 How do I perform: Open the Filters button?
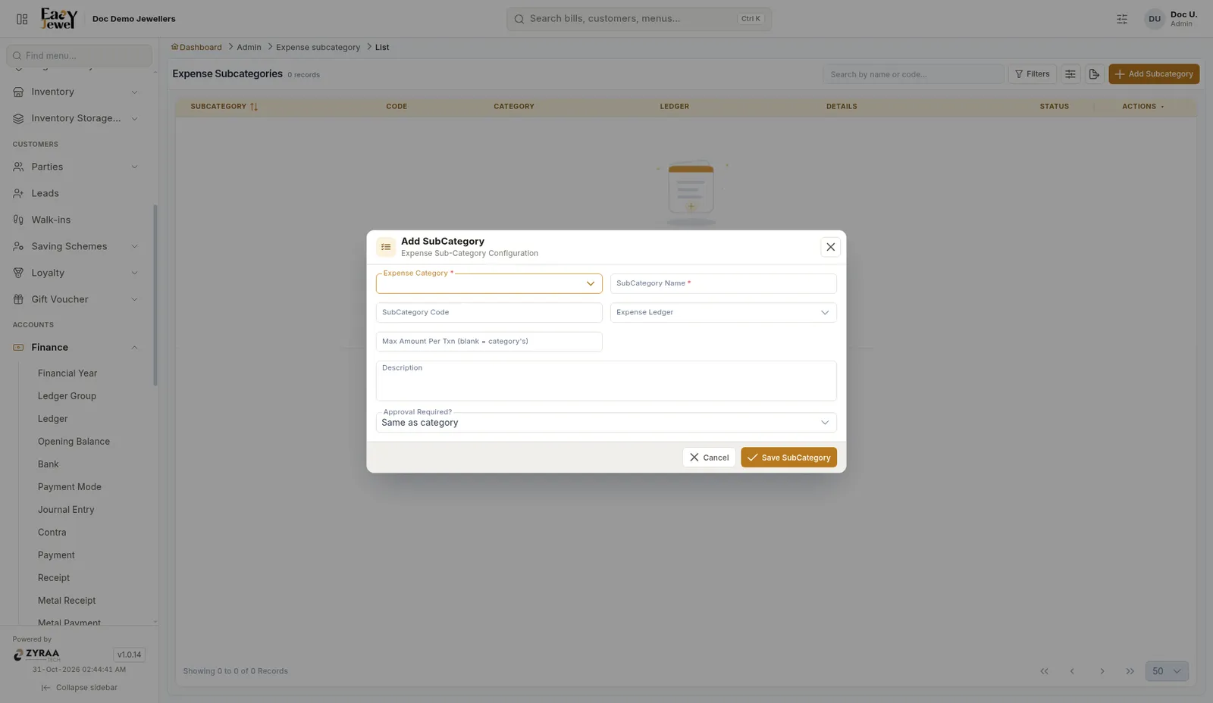tap(1032, 74)
